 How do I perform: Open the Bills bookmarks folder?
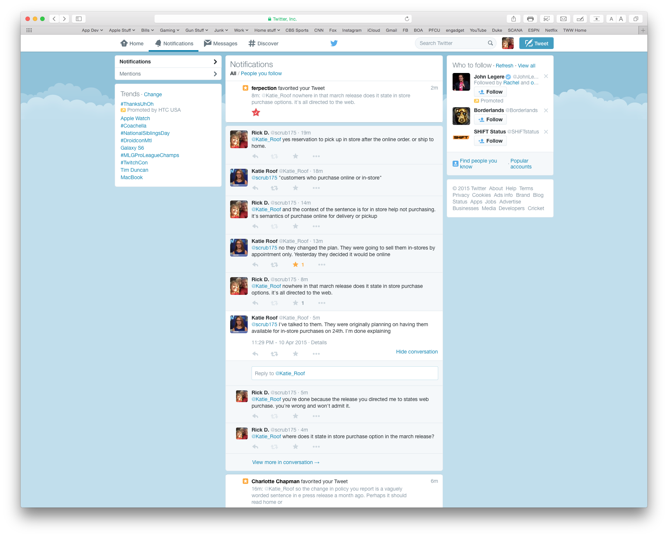tap(148, 30)
